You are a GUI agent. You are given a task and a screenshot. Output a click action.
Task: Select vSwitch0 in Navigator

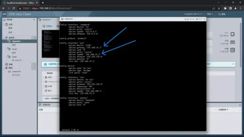(x=16, y=72)
